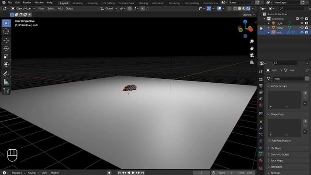The width and height of the screenshot is (311, 175).
Task: Enable the Add Rest Position checkbox
Action: tap(269, 140)
